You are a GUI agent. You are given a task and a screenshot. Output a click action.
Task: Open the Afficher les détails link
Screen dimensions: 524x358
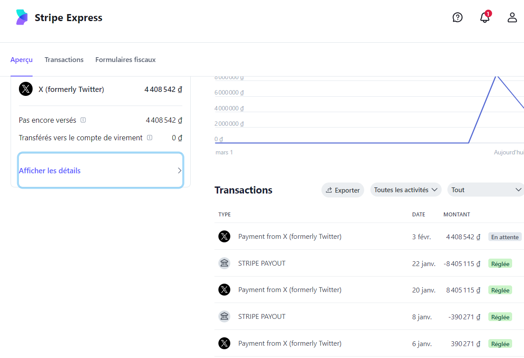tap(50, 171)
